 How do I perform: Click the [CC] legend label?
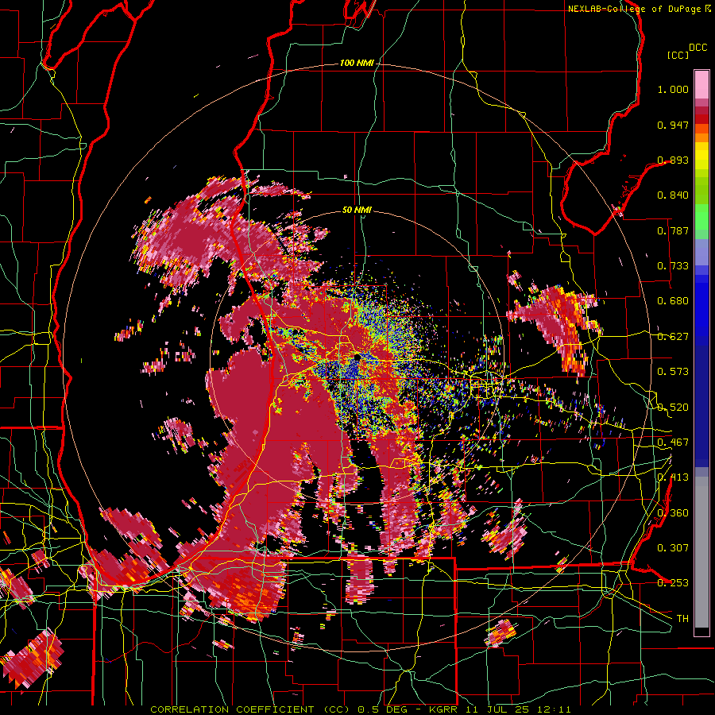point(678,55)
